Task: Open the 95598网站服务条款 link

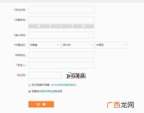Action: tap(63, 85)
